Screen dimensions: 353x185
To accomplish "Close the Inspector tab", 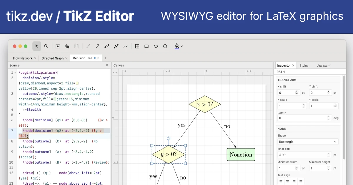I will (294, 65).
